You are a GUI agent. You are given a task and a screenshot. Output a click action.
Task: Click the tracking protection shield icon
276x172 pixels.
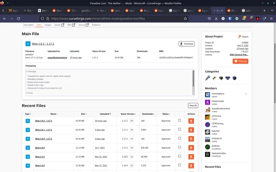pos(42,18)
